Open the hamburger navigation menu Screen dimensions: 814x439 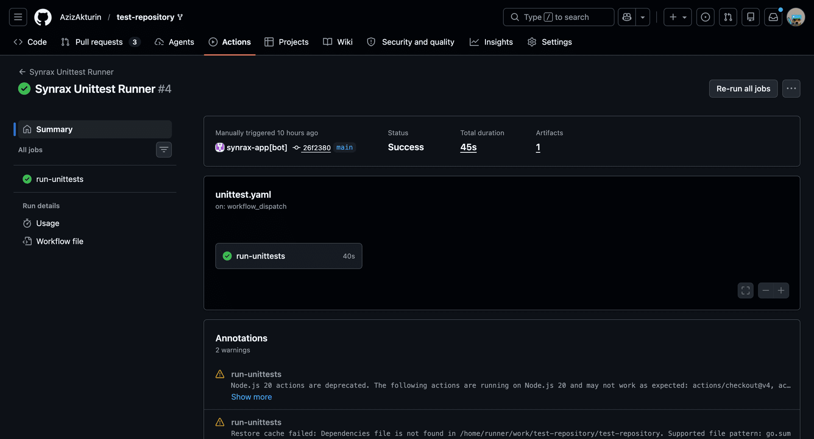point(18,17)
